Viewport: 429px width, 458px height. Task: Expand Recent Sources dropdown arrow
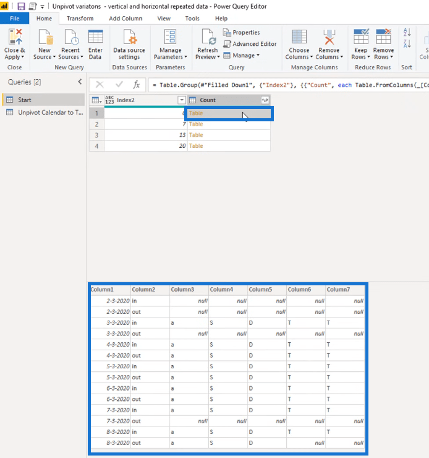82,57
